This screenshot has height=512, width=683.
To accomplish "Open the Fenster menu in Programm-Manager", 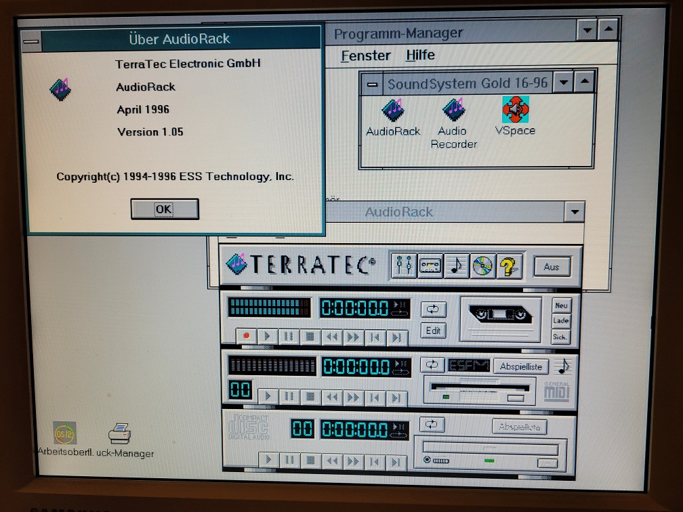I will coord(365,56).
